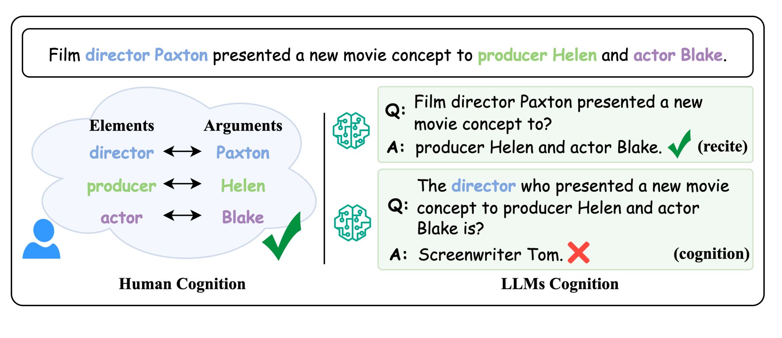Screen dimensions: 782x338
Task: Click the purple 'Blake' argument in cloud
Action: point(243,217)
